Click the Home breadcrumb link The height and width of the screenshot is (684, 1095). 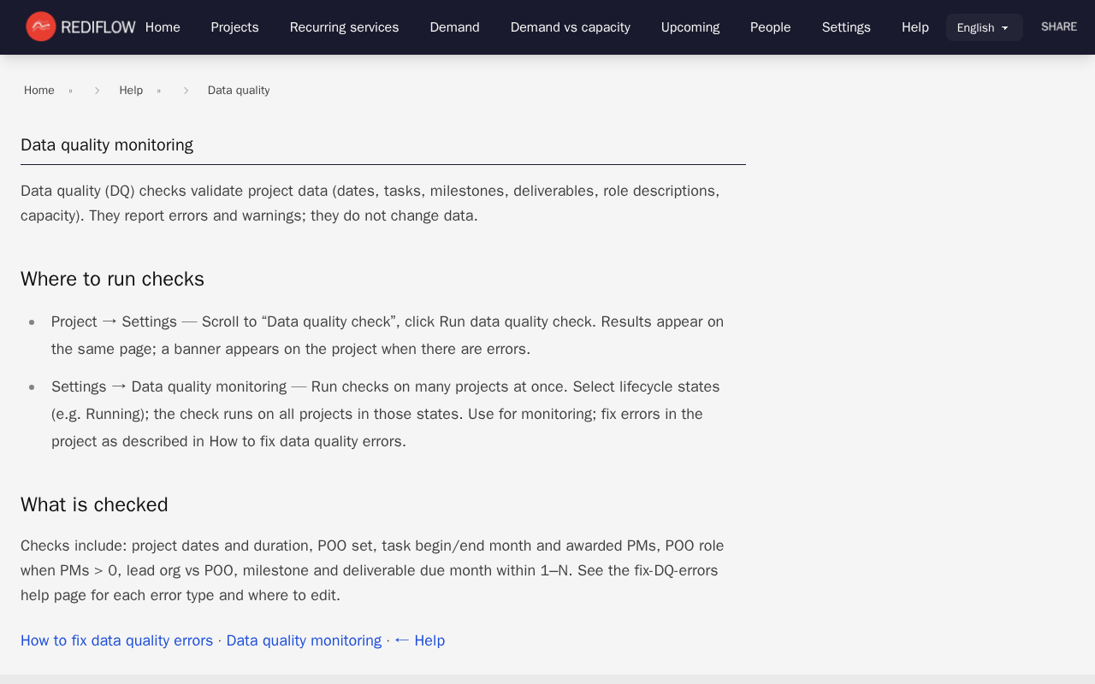(x=39, y=91)
